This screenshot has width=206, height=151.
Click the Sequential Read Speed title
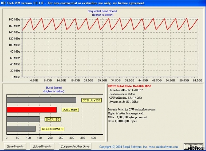[102, 11]
